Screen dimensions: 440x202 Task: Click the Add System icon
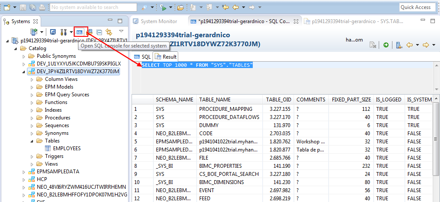click(x=34, y=32)
